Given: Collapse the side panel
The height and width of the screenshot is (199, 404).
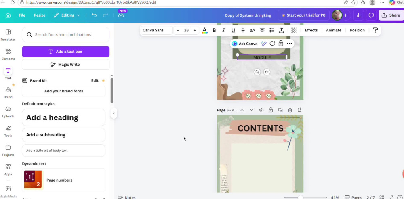Looking at the screenshot, I should coord(114,113).
